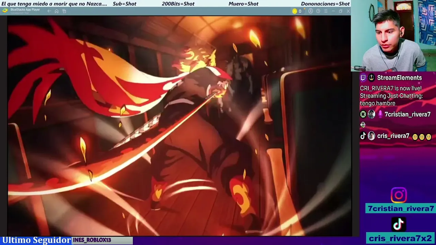Go back using BlueStacks back arrow

point(49,11)
